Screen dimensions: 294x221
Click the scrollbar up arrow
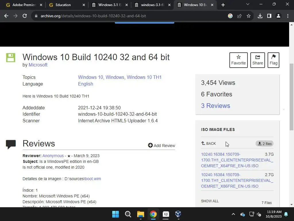coord(292,25)
